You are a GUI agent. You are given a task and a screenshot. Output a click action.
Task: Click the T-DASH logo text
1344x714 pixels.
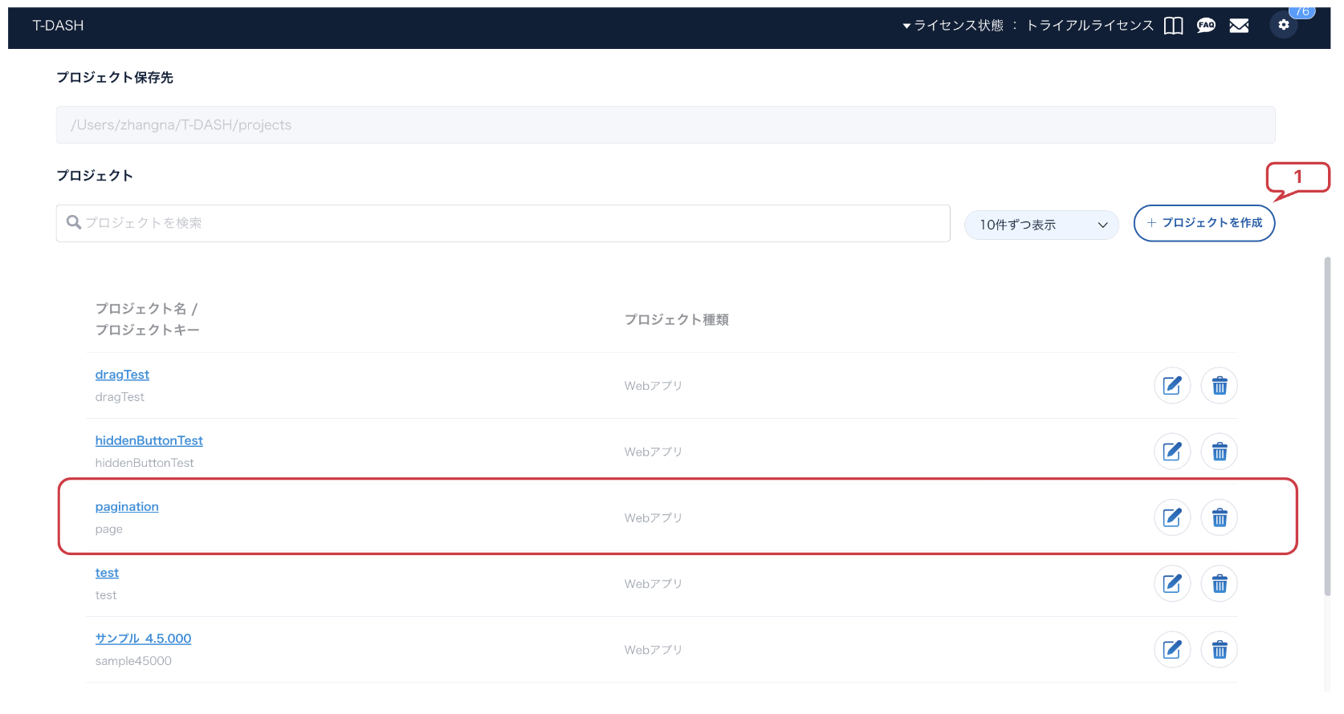(58, 26)
